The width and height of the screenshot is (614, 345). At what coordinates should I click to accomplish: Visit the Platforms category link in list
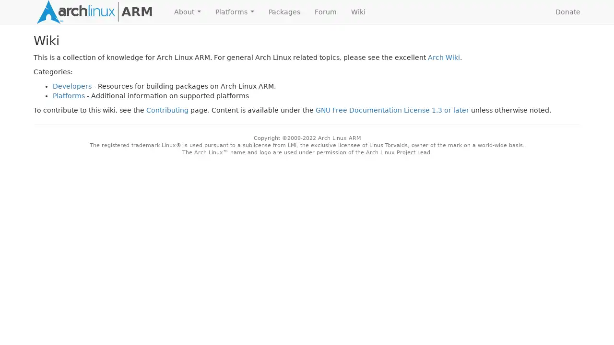coord(69,96)
